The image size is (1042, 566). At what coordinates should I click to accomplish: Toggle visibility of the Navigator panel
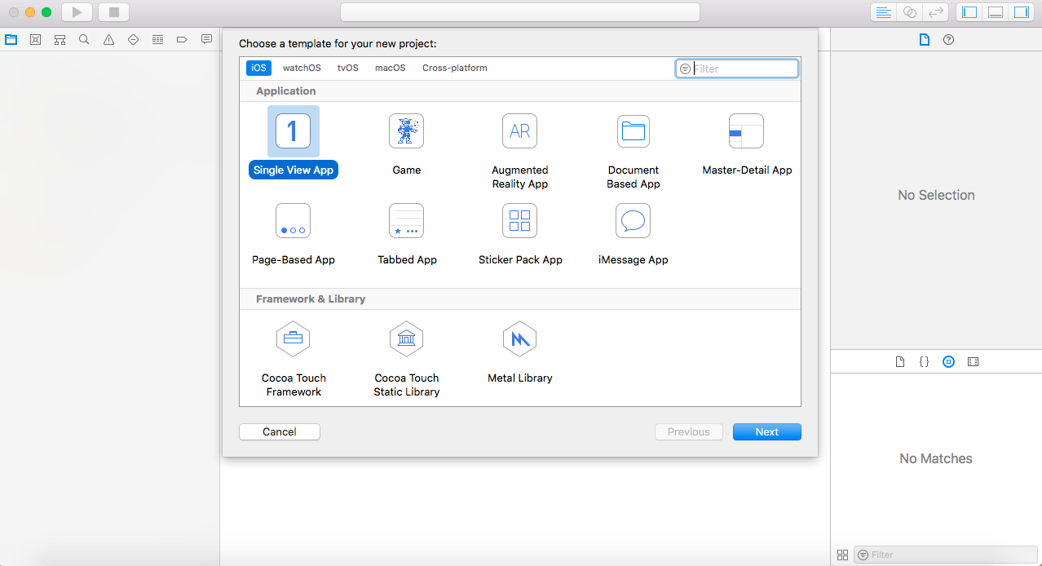(x=969, y=12)
